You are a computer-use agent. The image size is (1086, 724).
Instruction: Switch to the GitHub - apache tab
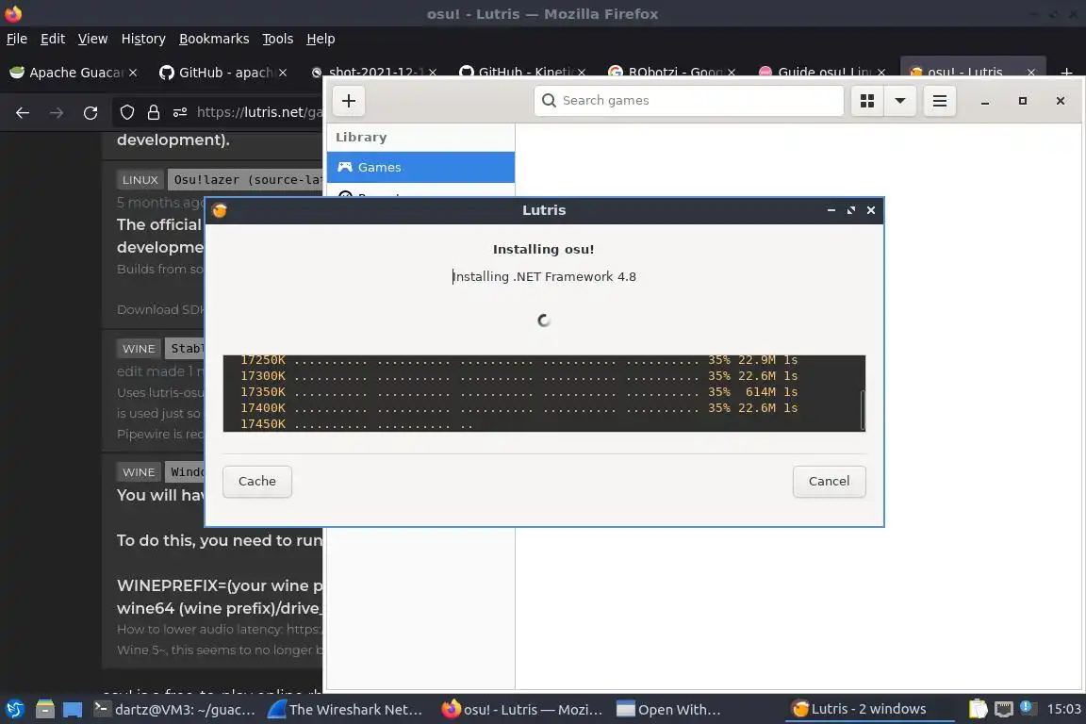pos(222,72)
